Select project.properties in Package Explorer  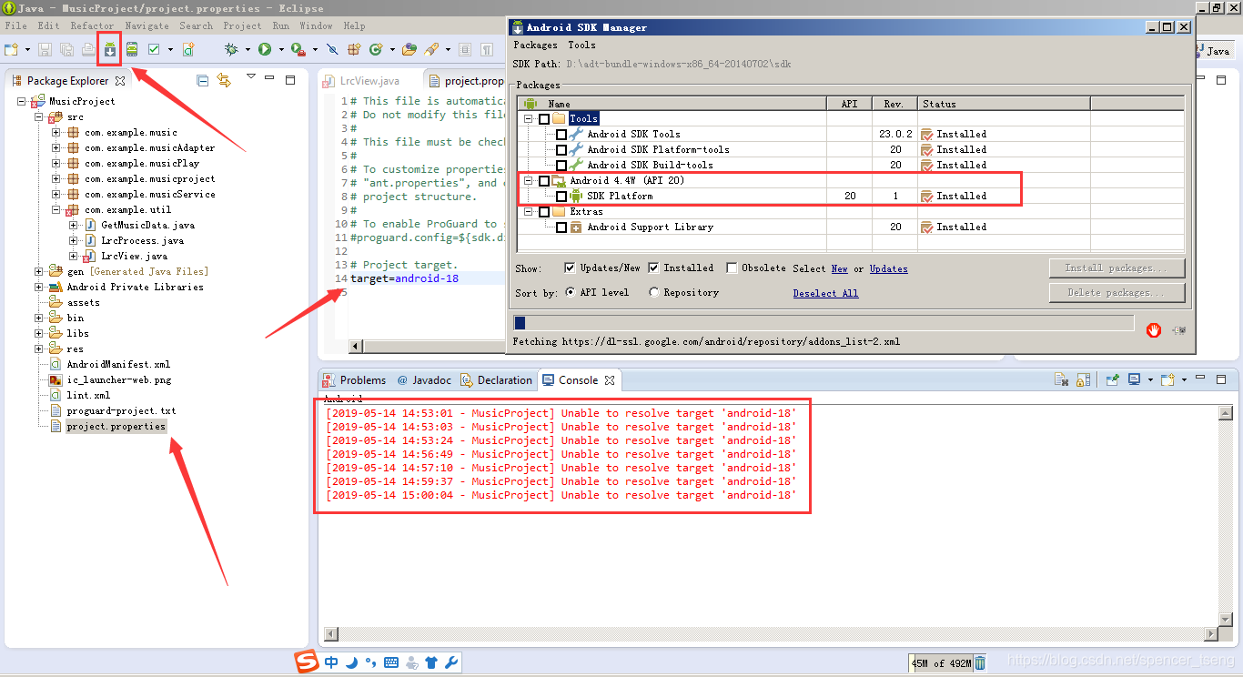pyautogui.click(x=116, y=426)
